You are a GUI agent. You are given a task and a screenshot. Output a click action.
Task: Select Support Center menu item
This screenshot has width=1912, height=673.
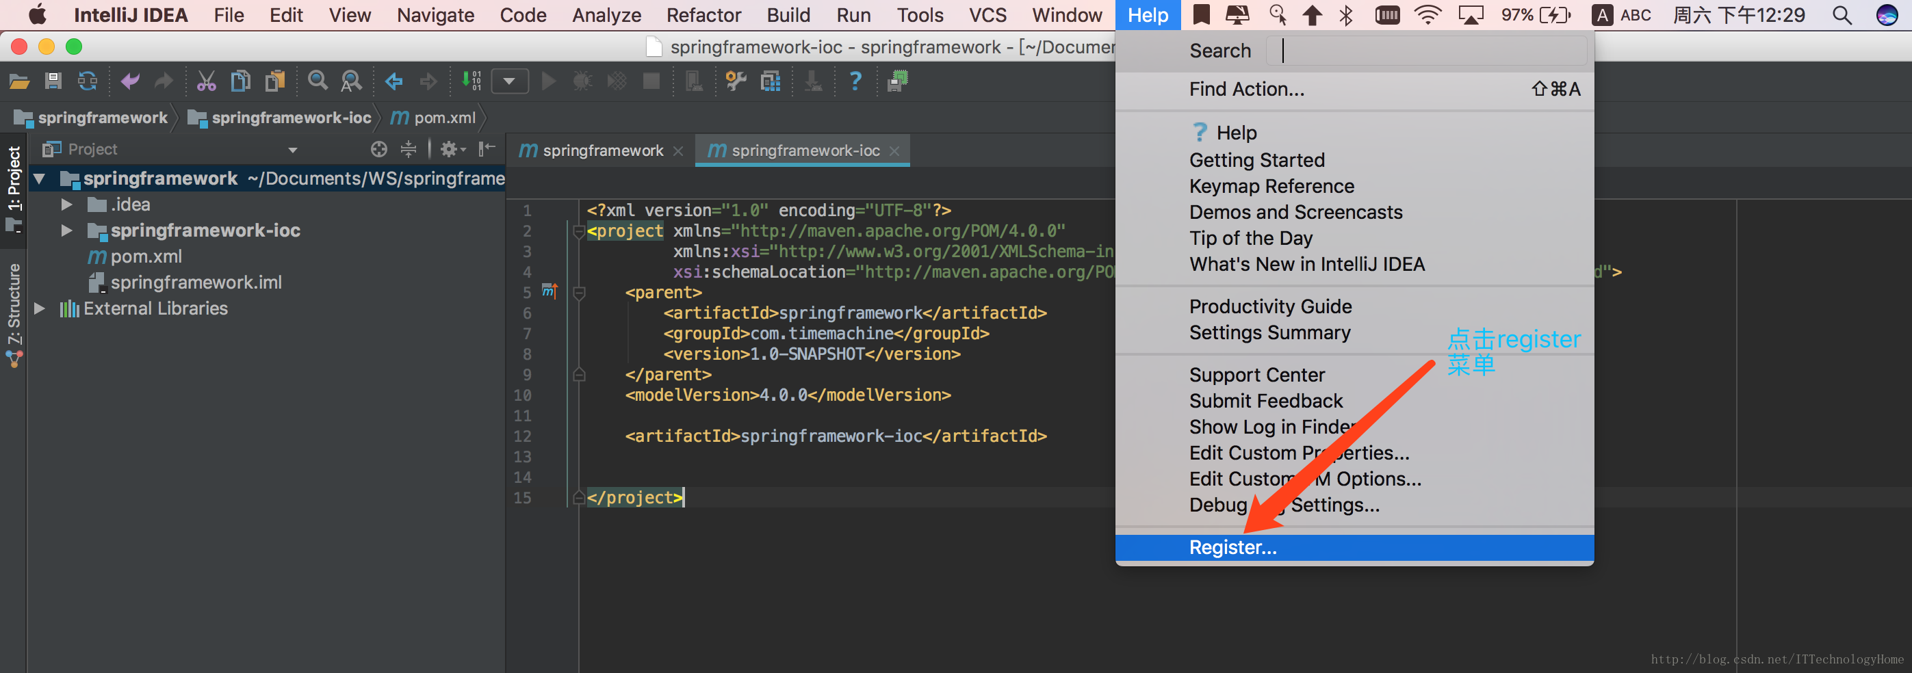tap(1354, 375)
